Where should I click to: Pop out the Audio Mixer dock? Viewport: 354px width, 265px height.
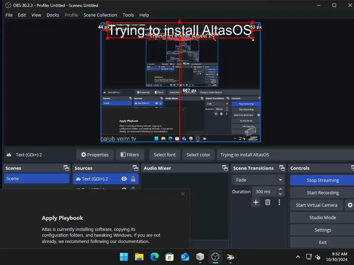225,168
